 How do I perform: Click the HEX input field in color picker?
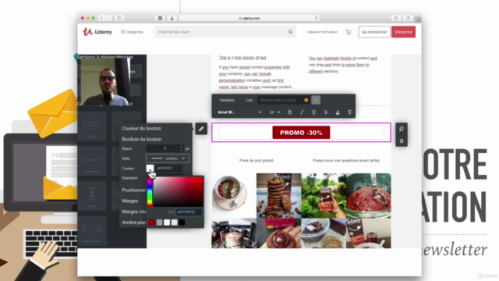189,212
